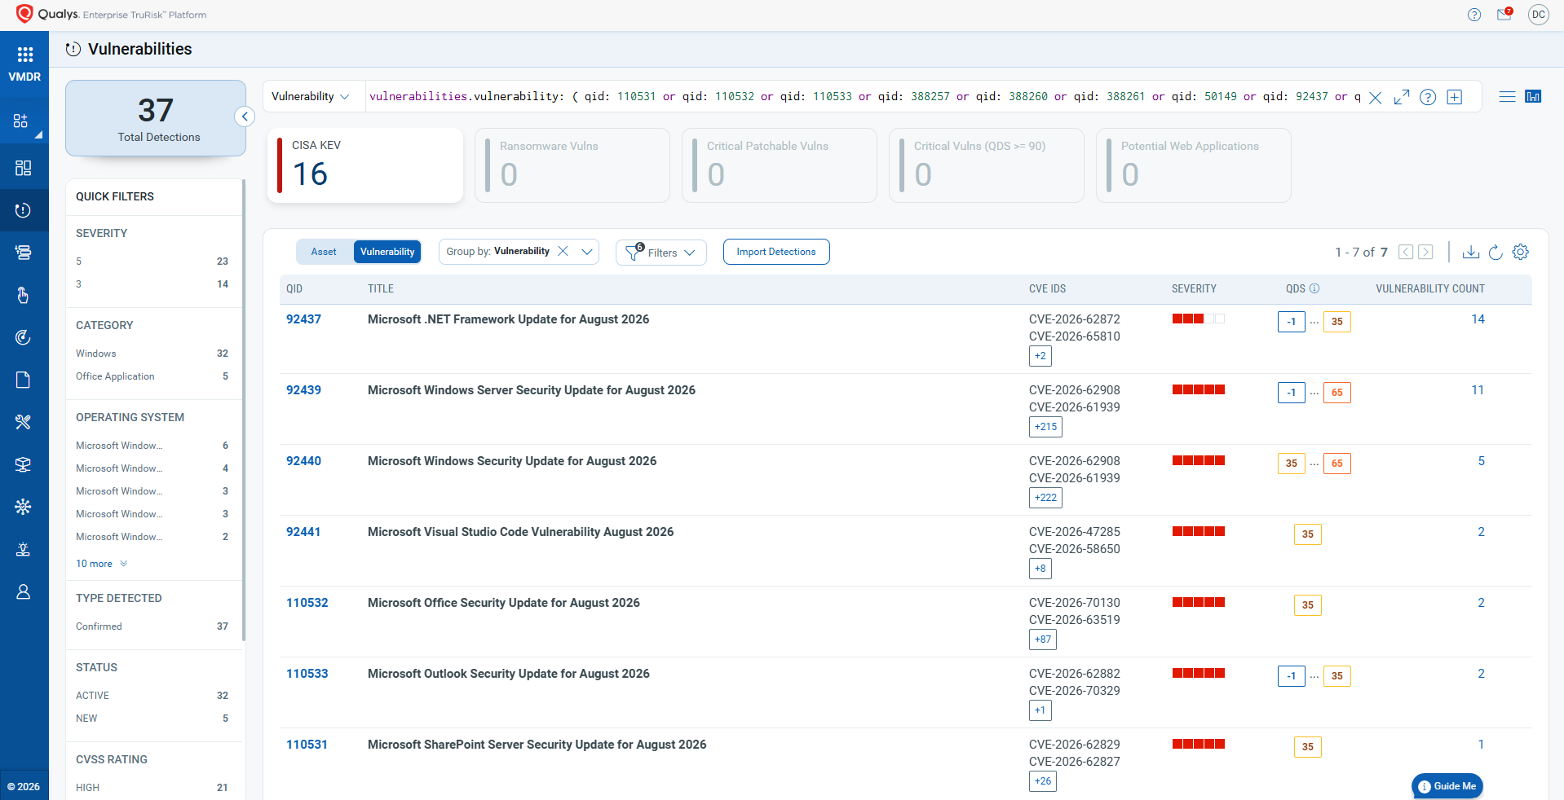Expand the +222 CVE list for QID 92440
1564x800 pixels.
pos(1045,498)
